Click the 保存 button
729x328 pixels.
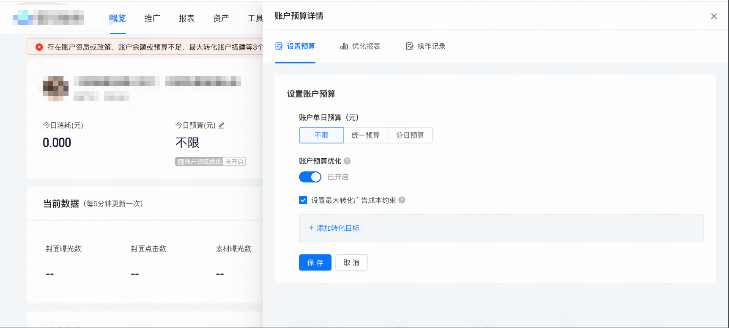(x=315, y=262)
